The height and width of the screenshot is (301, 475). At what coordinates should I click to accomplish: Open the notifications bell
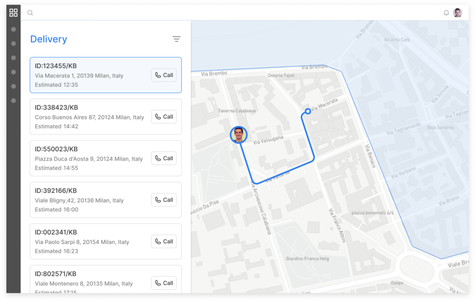446,13
